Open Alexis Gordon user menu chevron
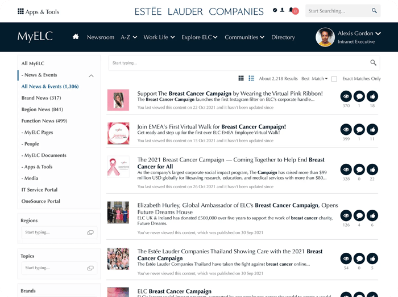Viewport: 398px width, 297px height. coord(378,33)
